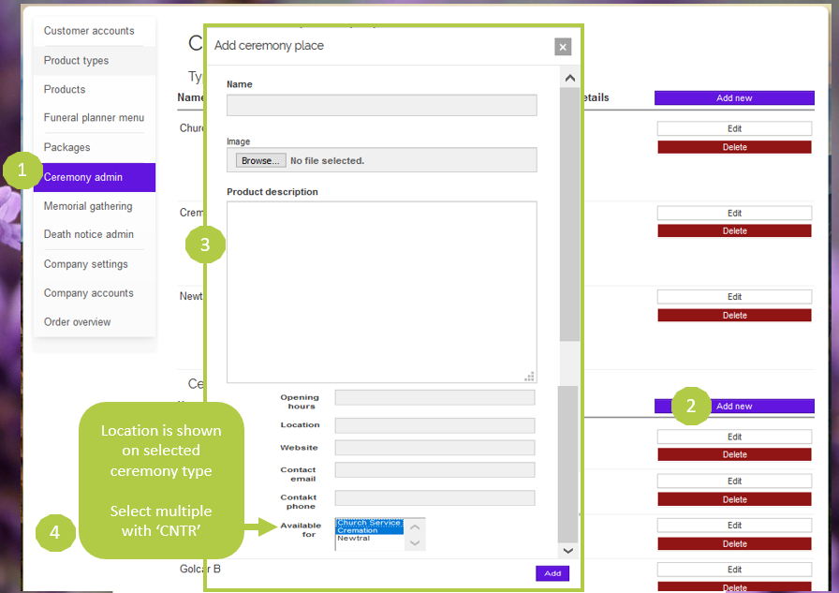
Task: Select Church Service in Available for list
Action: (x=369, y=523)
